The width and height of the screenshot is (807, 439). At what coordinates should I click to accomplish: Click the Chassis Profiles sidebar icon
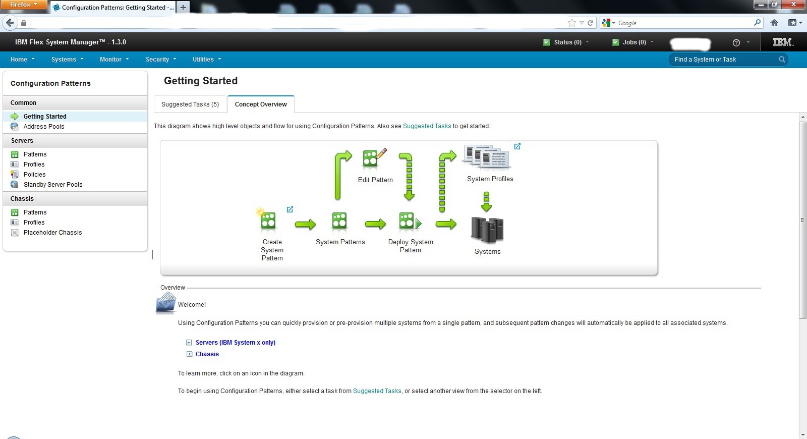pyautogui.click(x=15, y=223)
